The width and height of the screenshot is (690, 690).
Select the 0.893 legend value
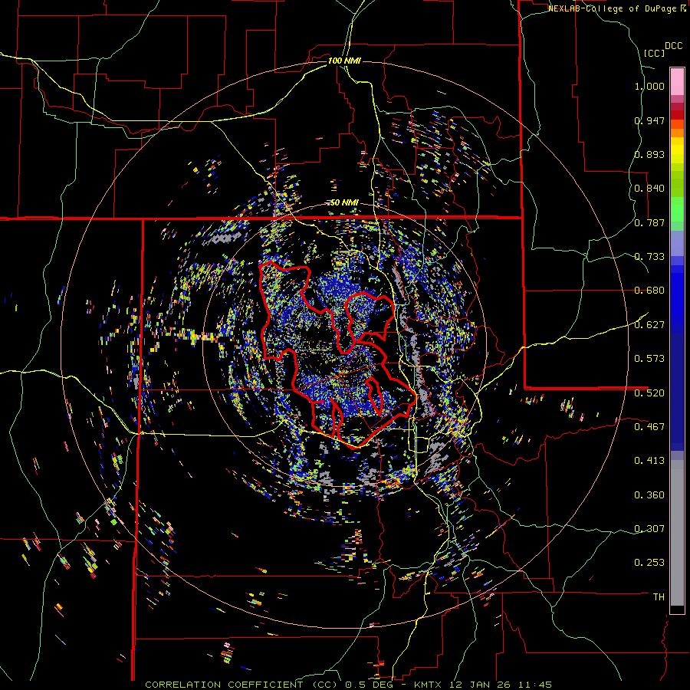649,154
